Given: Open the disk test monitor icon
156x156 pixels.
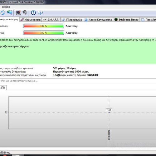Looking at the screenshot, I should (x=18, y=13).
